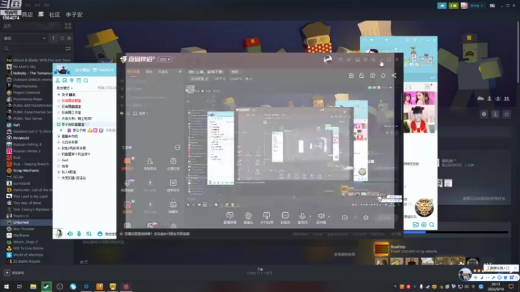Collapse the 李子安的直播室 channel

(x=58, y=125)
